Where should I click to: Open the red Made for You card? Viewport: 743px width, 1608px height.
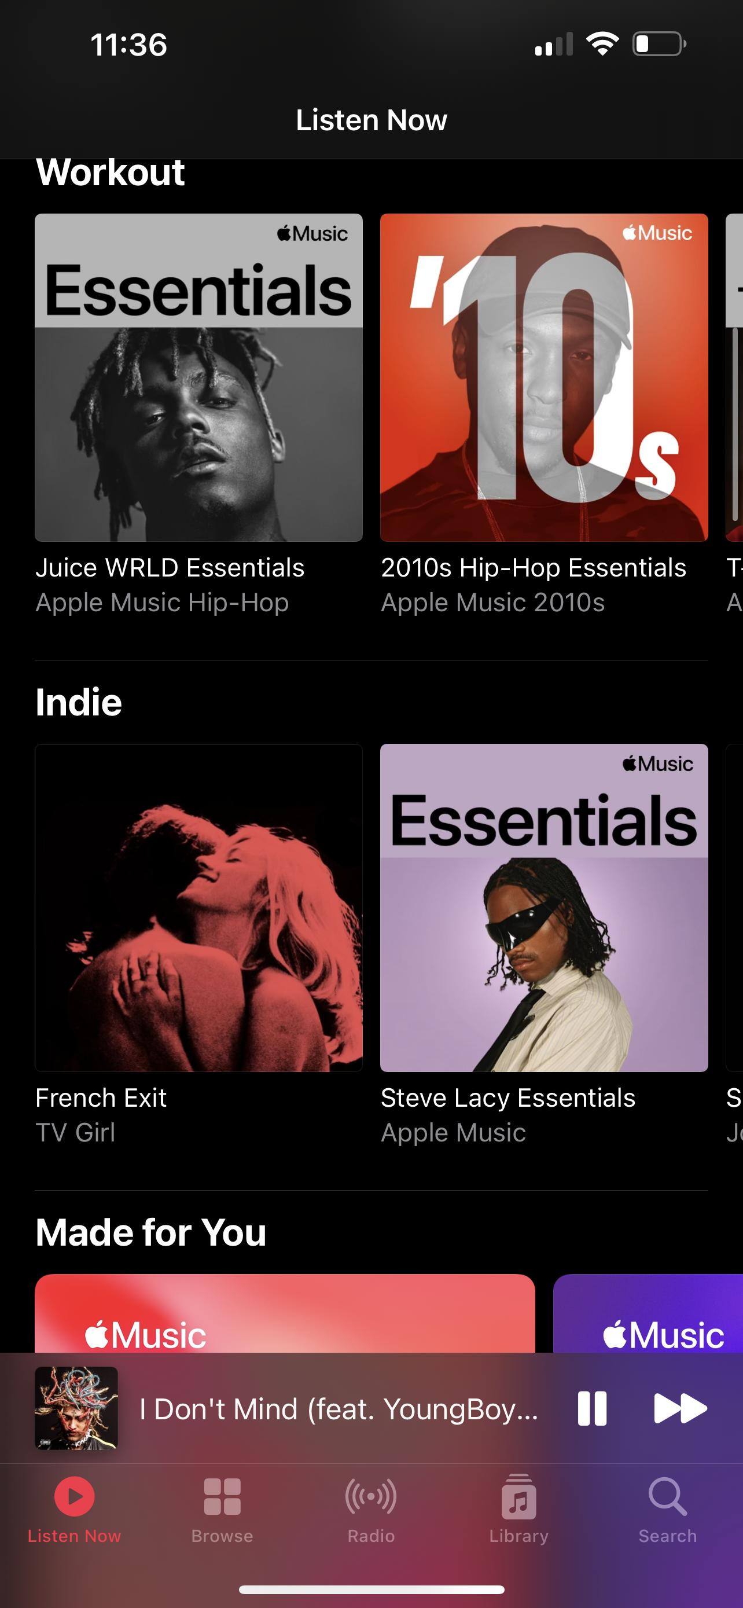[285, 1313]
